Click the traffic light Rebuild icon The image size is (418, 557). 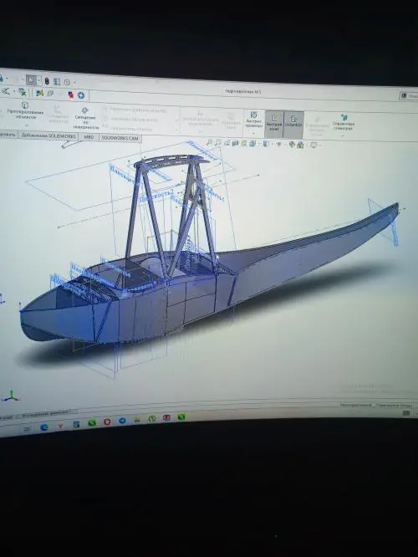(x=47, y=81)
